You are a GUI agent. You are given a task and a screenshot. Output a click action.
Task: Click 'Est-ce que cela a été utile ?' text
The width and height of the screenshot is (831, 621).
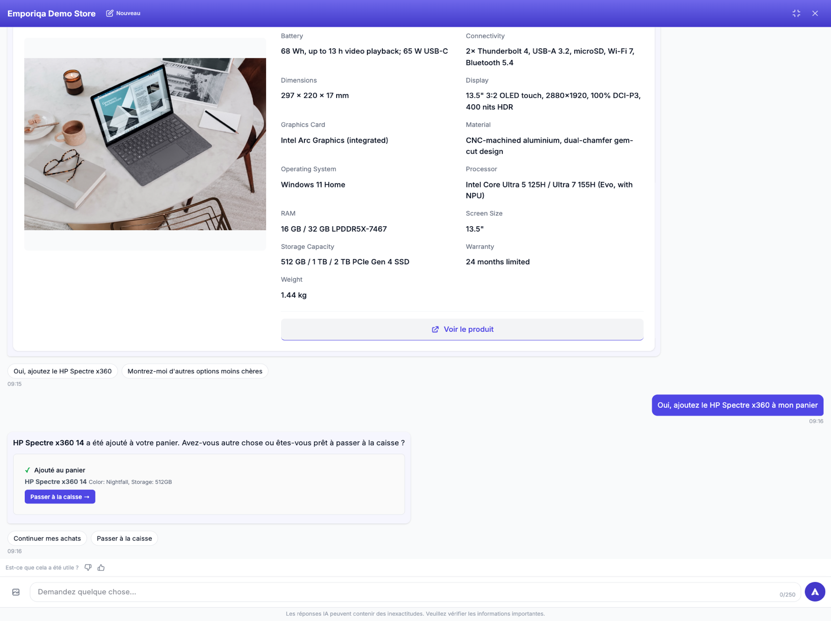coord(42,567)
